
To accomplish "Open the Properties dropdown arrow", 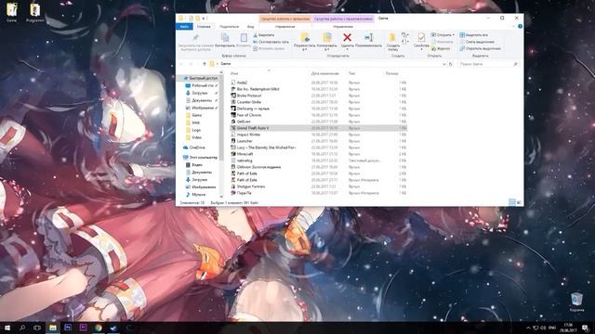I will click(421, 50).
